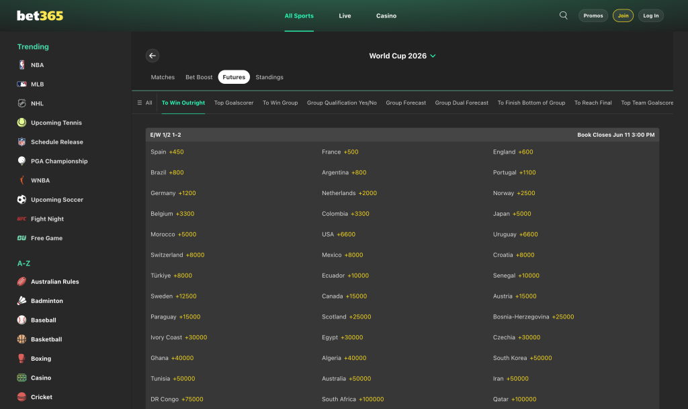Select Japan +5000 odds

pyautogui.click(x=512, y=214)
